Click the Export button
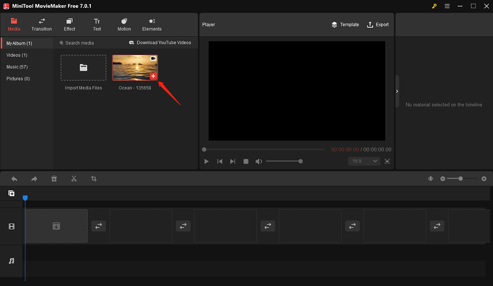The height and width of the screenshot is (286, 493). [378, 25]
